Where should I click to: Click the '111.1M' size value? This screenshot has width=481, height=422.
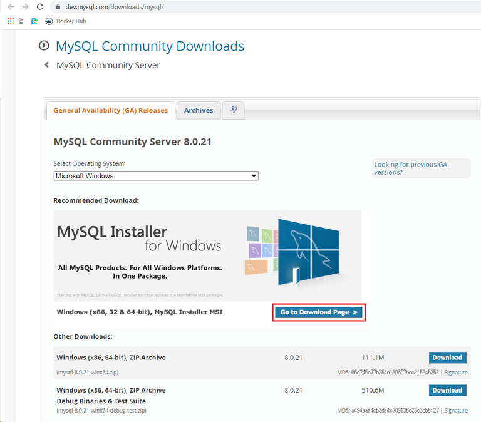tap(373, 358)
